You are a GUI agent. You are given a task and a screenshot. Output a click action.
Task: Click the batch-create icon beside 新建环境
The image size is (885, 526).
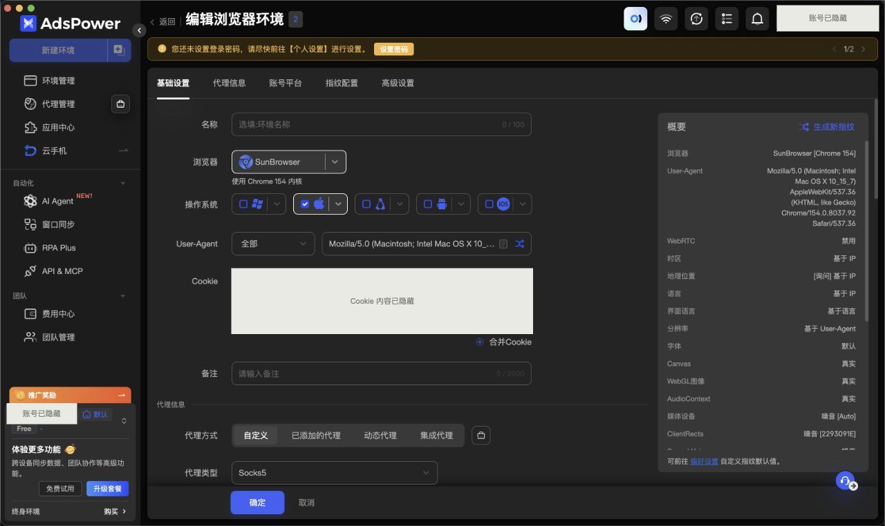(x=118, y=50)
